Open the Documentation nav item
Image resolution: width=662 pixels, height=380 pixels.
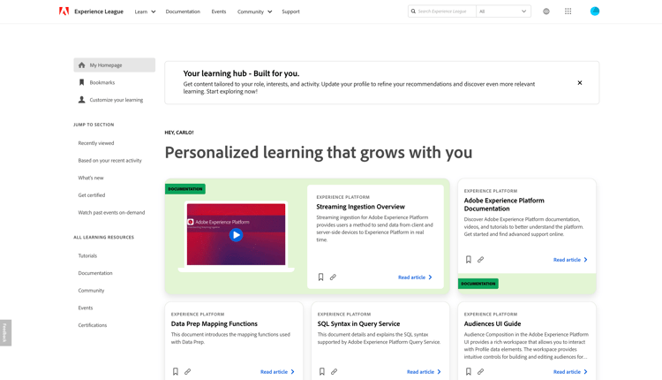pos(183,11)
